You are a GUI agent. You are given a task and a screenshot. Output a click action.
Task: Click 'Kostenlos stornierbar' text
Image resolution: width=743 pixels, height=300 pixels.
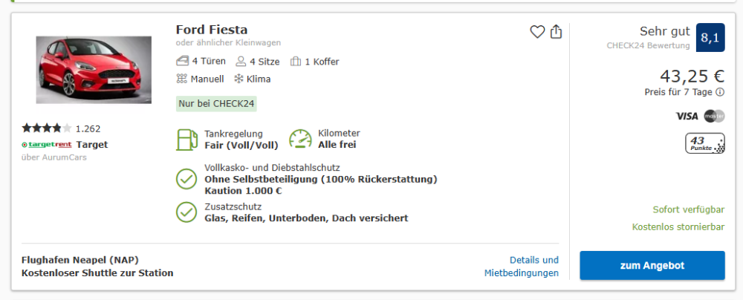678,227
